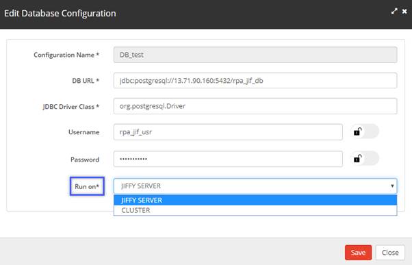Click the highlighted Run on label

(87, 186)
